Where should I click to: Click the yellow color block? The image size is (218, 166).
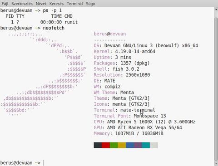pyautogui.click(x=122, y=145)
